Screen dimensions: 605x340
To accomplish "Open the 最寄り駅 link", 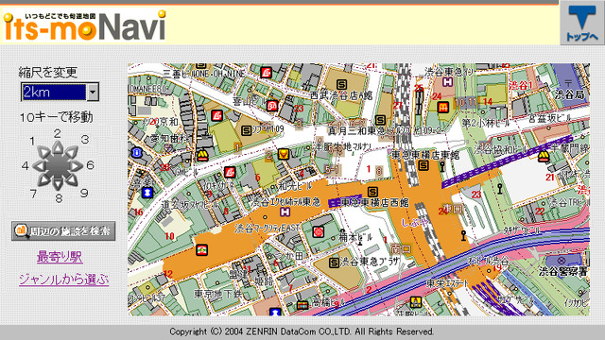I will [60, 257].
